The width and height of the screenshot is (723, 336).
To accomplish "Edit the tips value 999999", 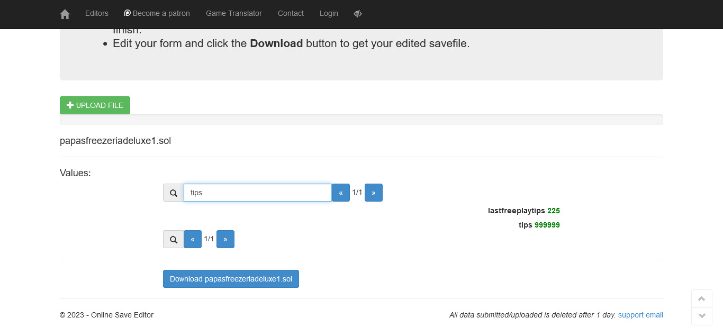I will point(547,225).
